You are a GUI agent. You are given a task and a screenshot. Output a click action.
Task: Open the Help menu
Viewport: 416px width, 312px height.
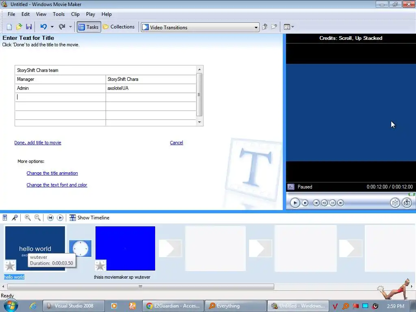106,14
